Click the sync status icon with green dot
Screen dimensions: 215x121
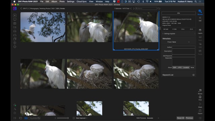[15, 105]
